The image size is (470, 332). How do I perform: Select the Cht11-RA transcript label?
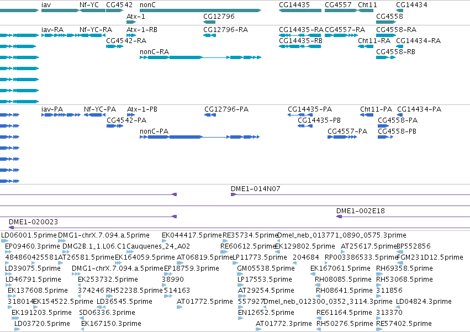(x=374, y=40)
